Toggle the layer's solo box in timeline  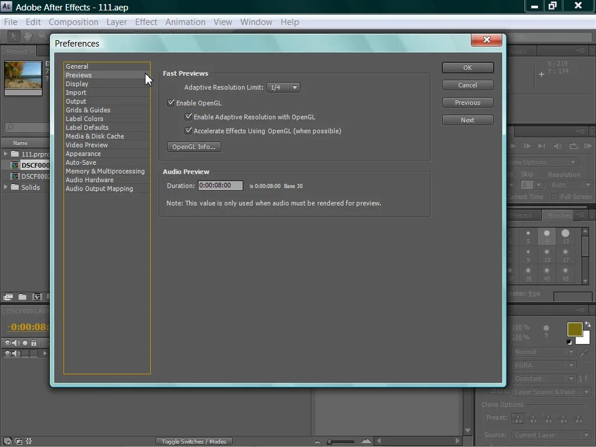25,353
